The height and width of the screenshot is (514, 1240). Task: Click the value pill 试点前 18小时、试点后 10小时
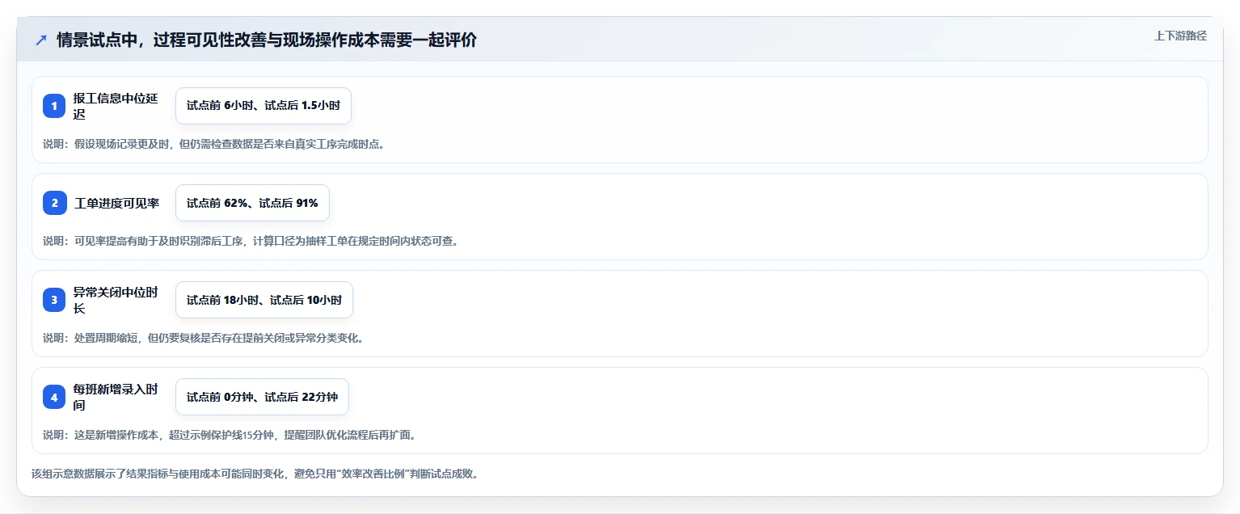pos(264,300)
